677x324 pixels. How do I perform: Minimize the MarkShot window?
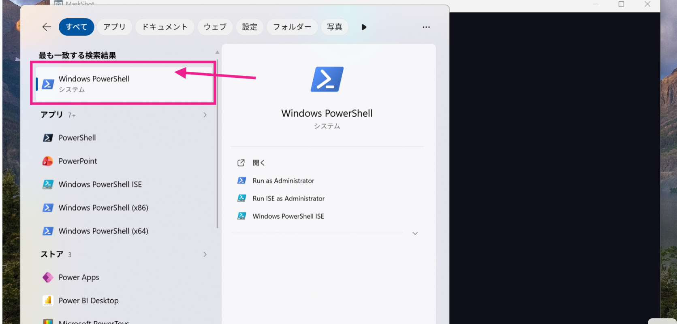596,4
